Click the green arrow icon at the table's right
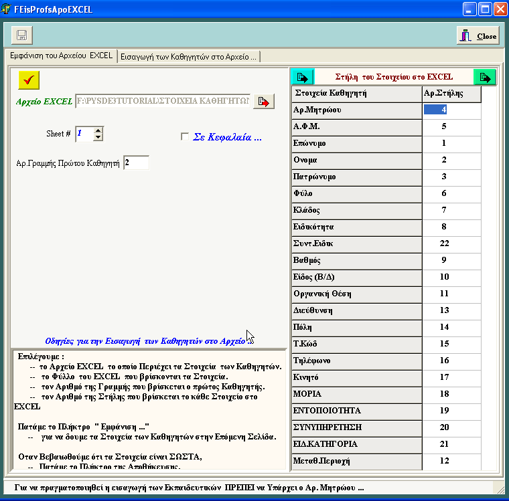 [x=485, y=77]
